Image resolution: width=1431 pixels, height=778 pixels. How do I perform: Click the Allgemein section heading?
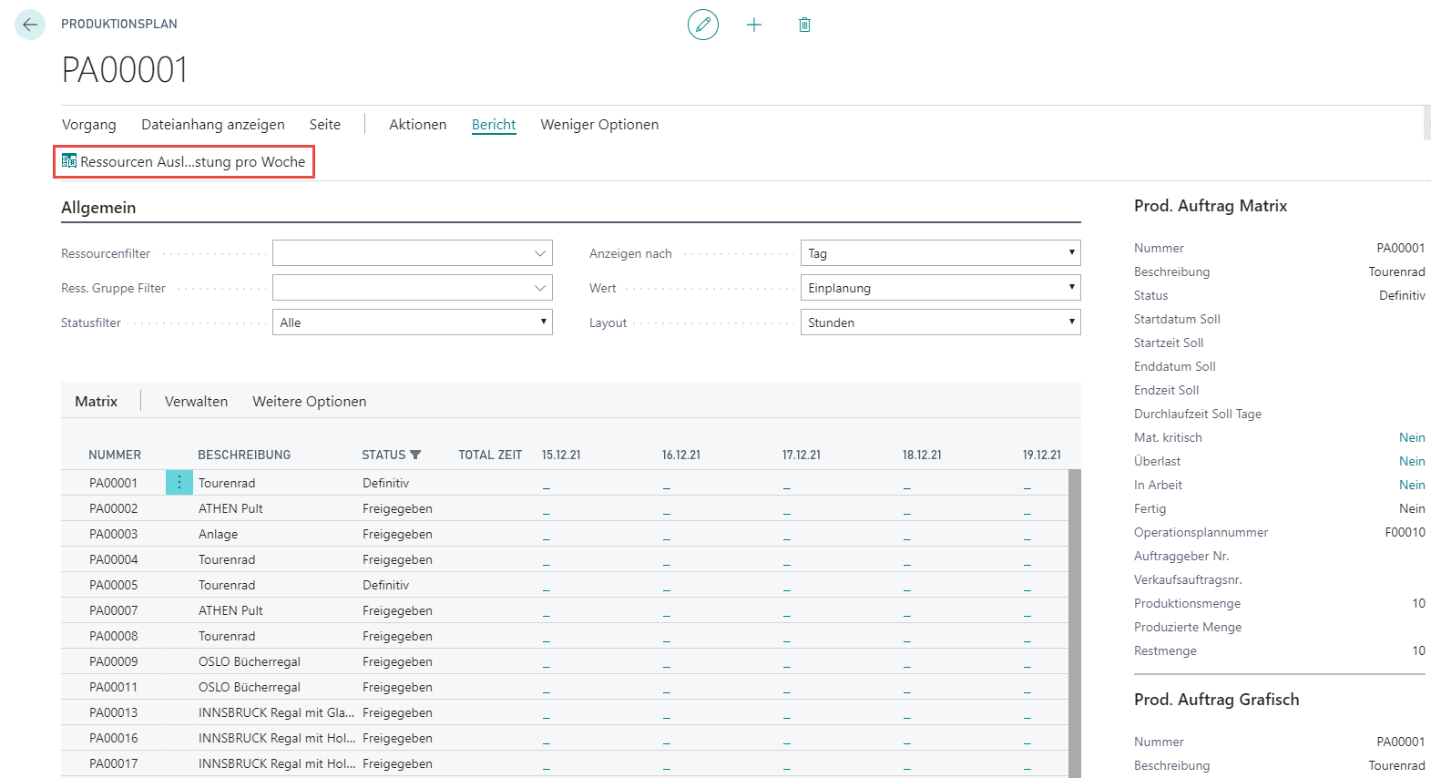click(x=98, y=208)
